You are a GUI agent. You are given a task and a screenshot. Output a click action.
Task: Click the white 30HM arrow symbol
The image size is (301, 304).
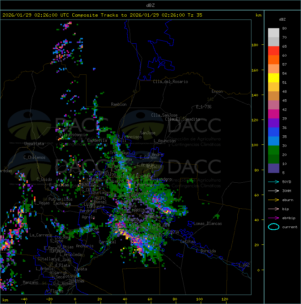pos(274,191)
